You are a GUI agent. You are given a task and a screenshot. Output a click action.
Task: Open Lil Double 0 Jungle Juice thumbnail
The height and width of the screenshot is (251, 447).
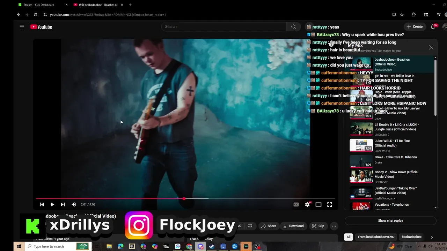coord(361,129)
